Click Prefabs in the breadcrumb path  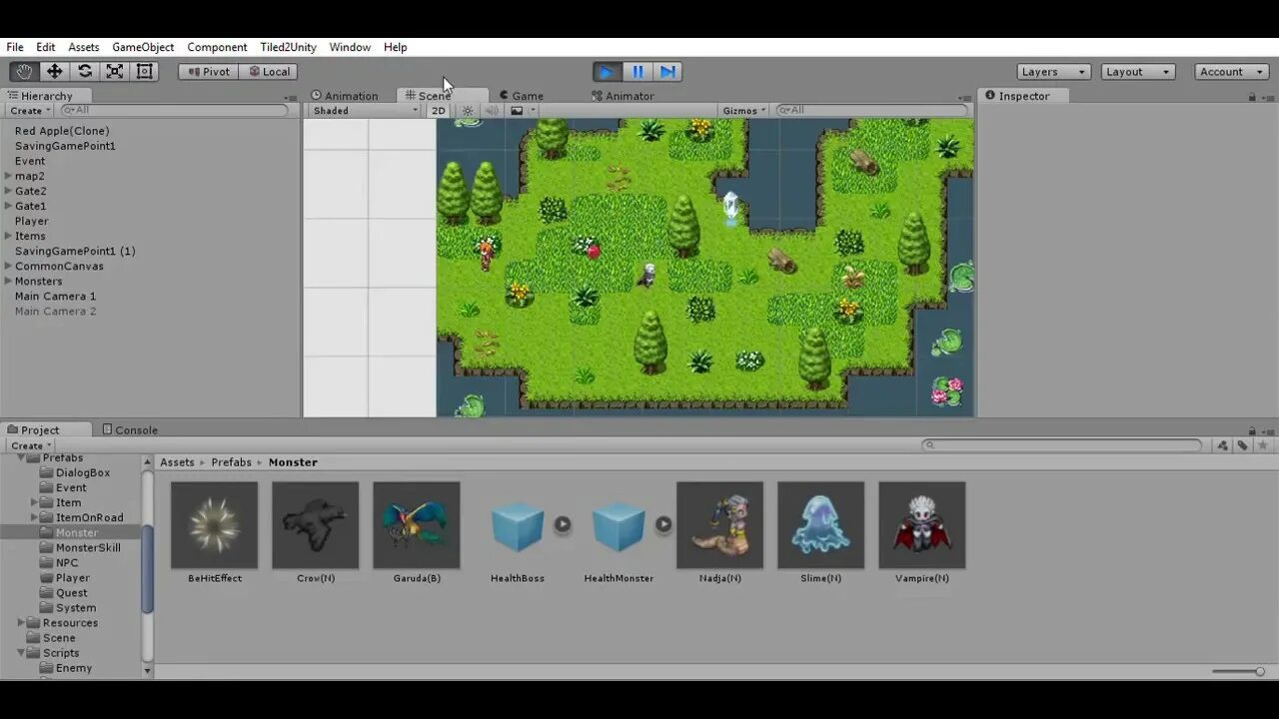click(231, 462)
